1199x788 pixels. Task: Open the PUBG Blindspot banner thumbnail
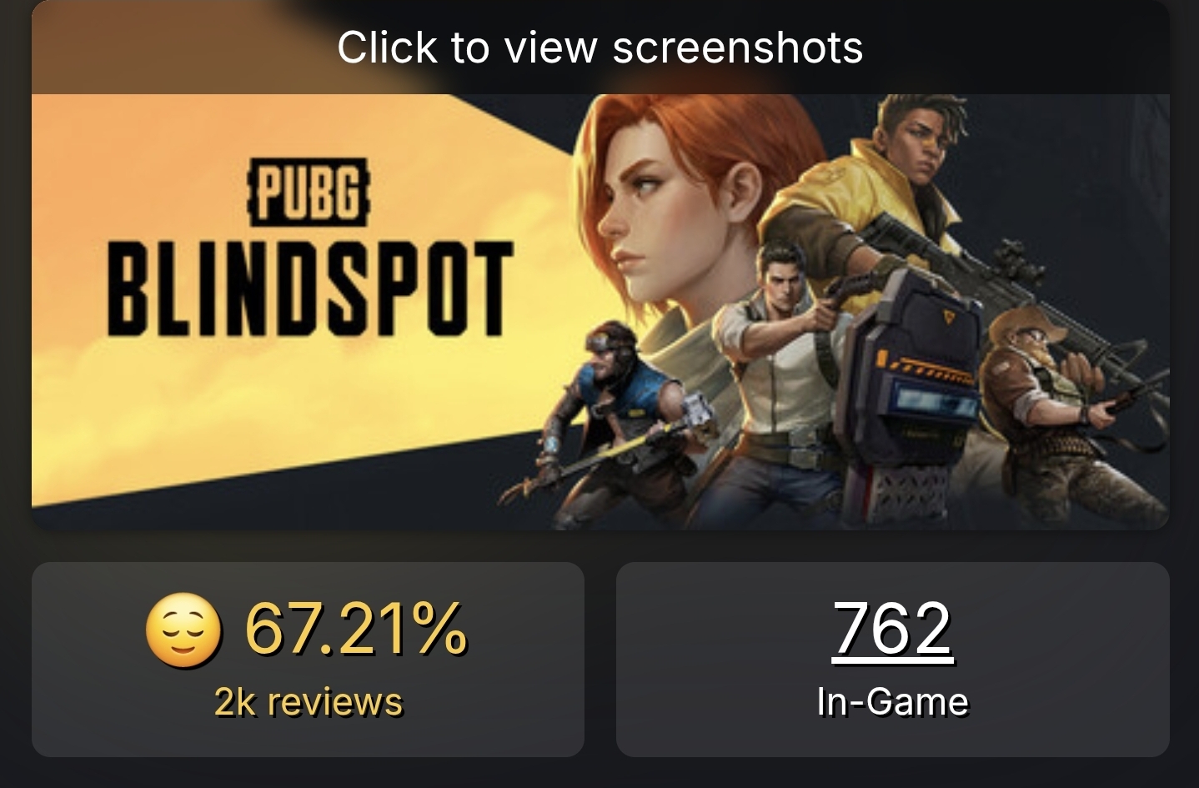point(600,311)
